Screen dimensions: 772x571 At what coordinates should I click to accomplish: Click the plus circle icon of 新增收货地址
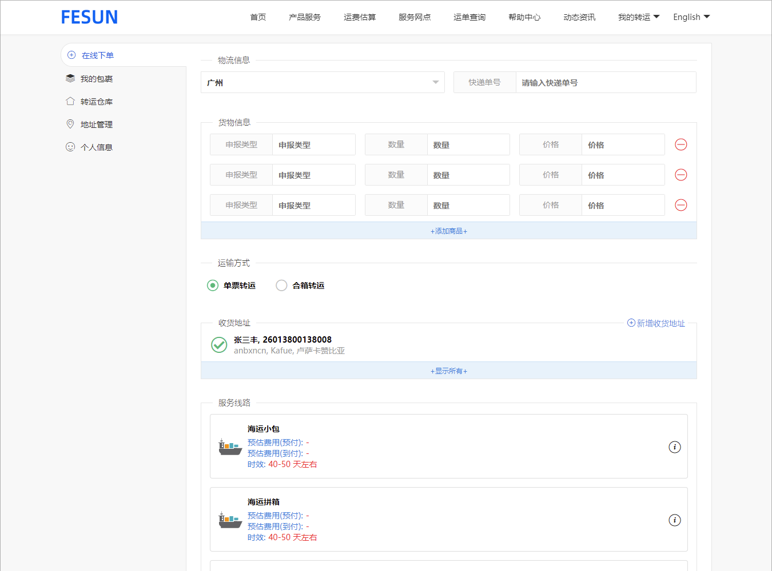tap(631, 323)
